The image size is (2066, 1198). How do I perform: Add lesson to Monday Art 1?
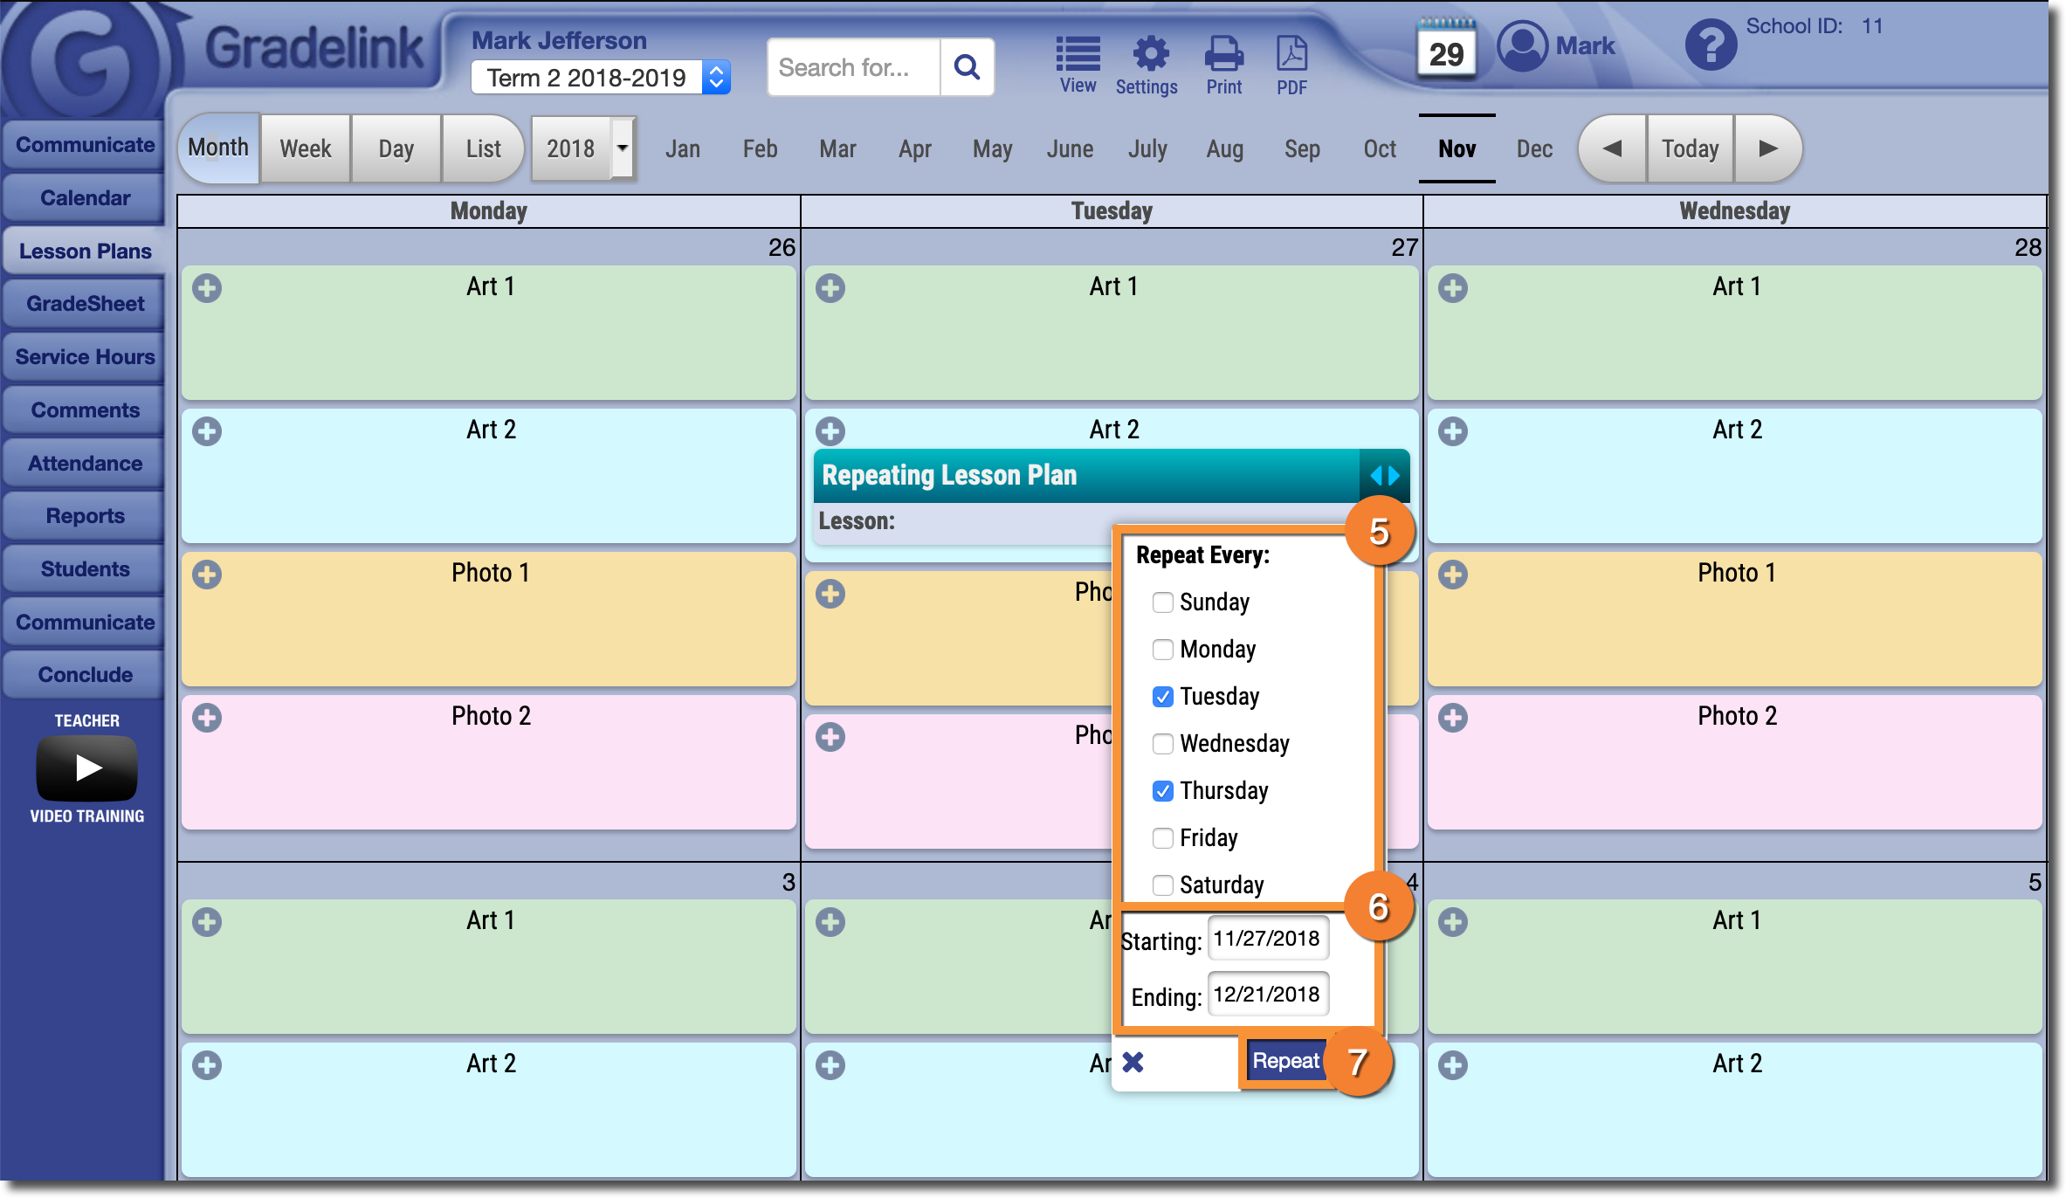(x=207, y=288)
